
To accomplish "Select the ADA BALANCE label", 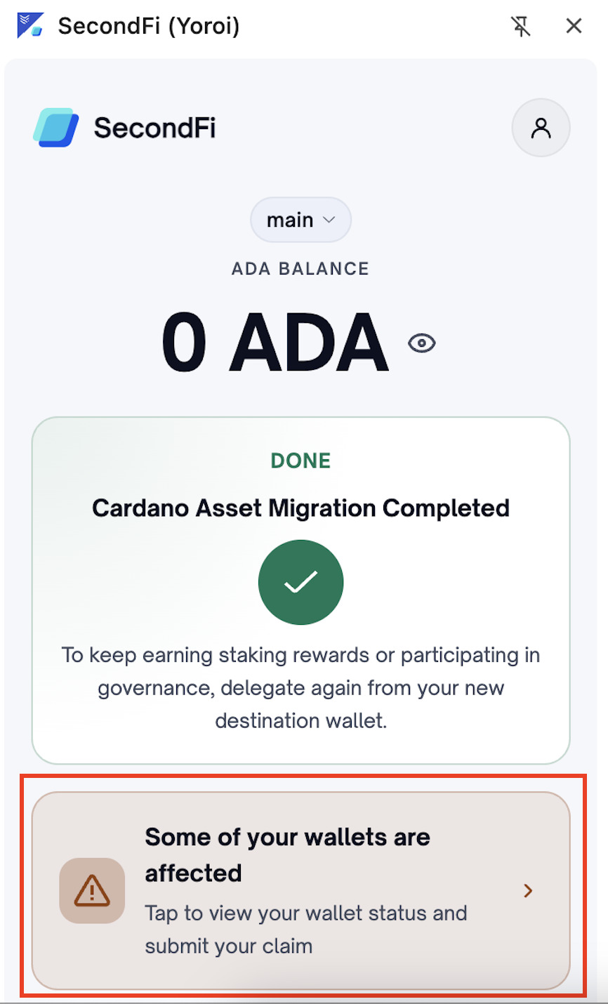I will tap(300, 269).
